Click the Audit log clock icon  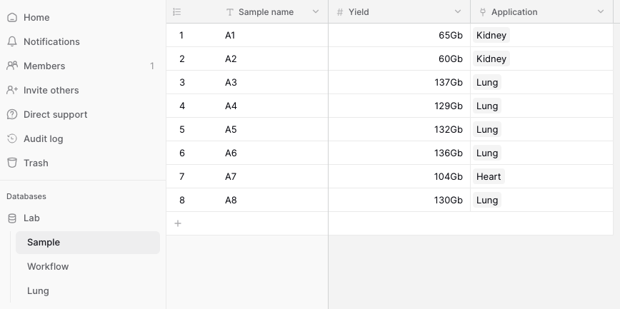coord(12,138)
